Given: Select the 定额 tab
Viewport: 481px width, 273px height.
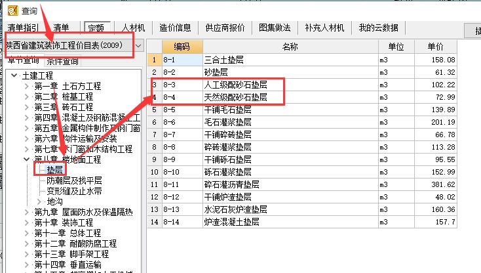Looking at the screenshot, I should [96, 28].
